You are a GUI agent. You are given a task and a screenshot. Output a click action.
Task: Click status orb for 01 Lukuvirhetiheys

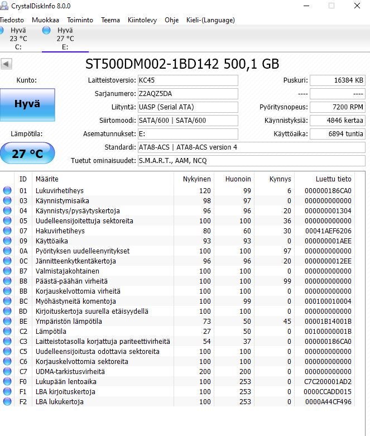(7, 190)
